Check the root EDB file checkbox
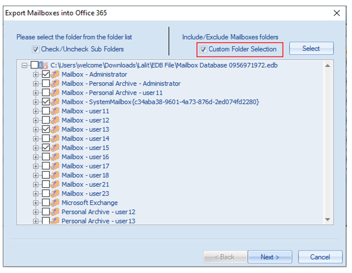The image size is (352, 273). click(x=34, y=65)
